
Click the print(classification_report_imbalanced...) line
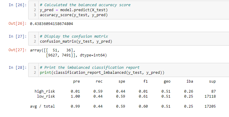tap(102, 73)
